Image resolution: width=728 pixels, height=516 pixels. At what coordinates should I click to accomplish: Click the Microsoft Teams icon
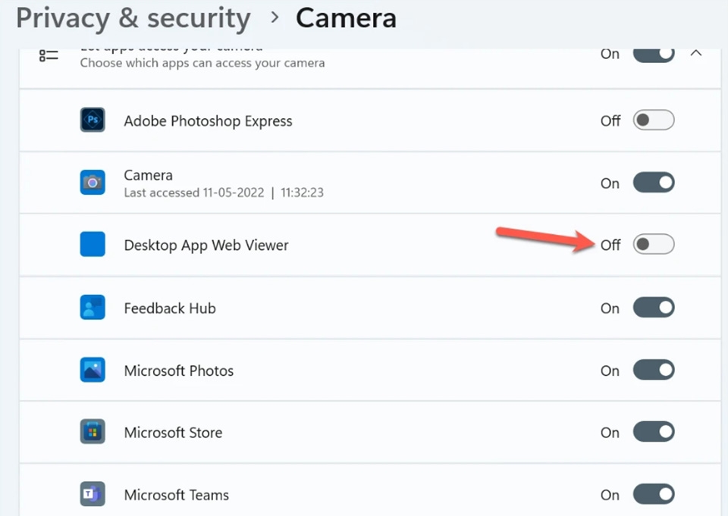(x=92, y=494)
